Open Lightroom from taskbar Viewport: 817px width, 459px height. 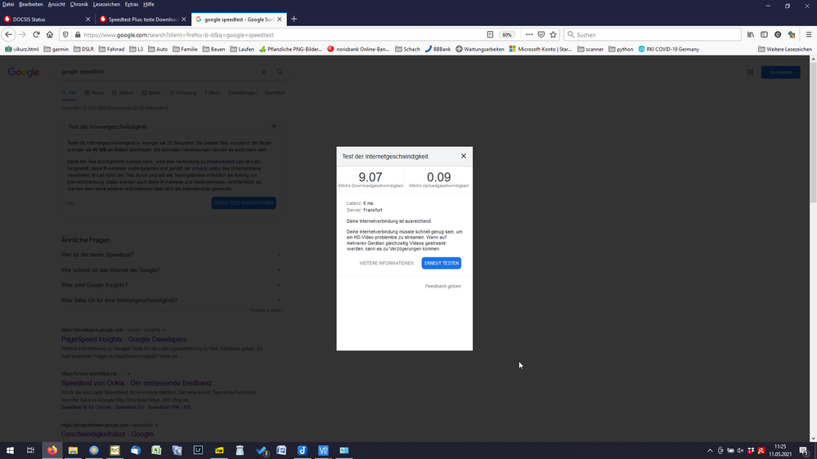(198, 451)
